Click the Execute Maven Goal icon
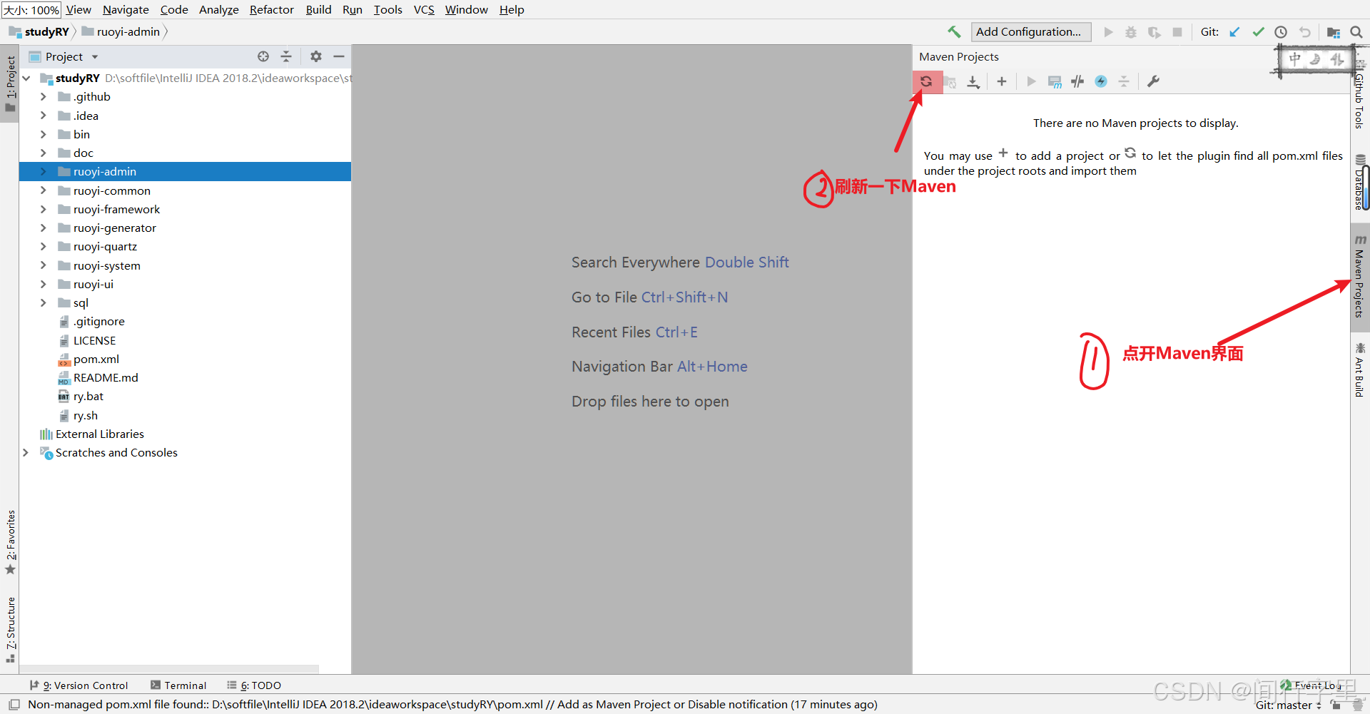The width and height of the screenshot is (1370, 714). point(1055,82)
